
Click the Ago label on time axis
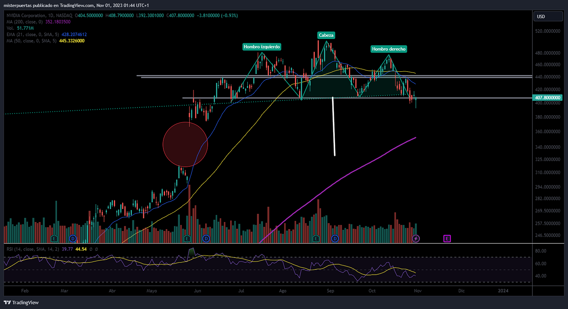click(x=283, y=291)
